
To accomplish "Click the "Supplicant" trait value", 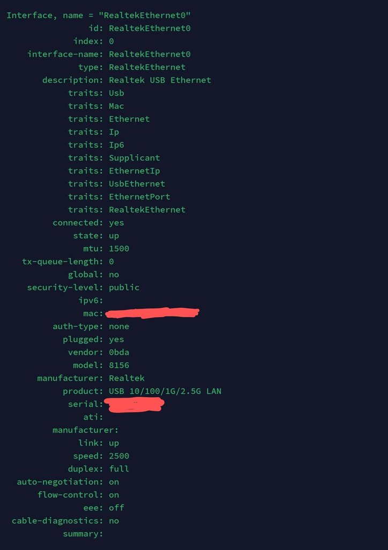I will [x=134, y=158].
